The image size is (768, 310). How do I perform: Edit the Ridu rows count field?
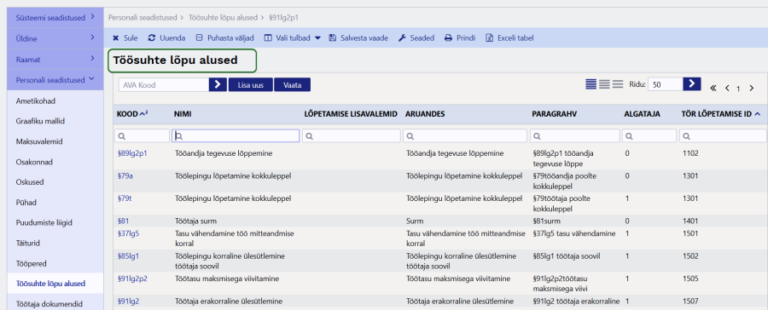tap(665, 84)
